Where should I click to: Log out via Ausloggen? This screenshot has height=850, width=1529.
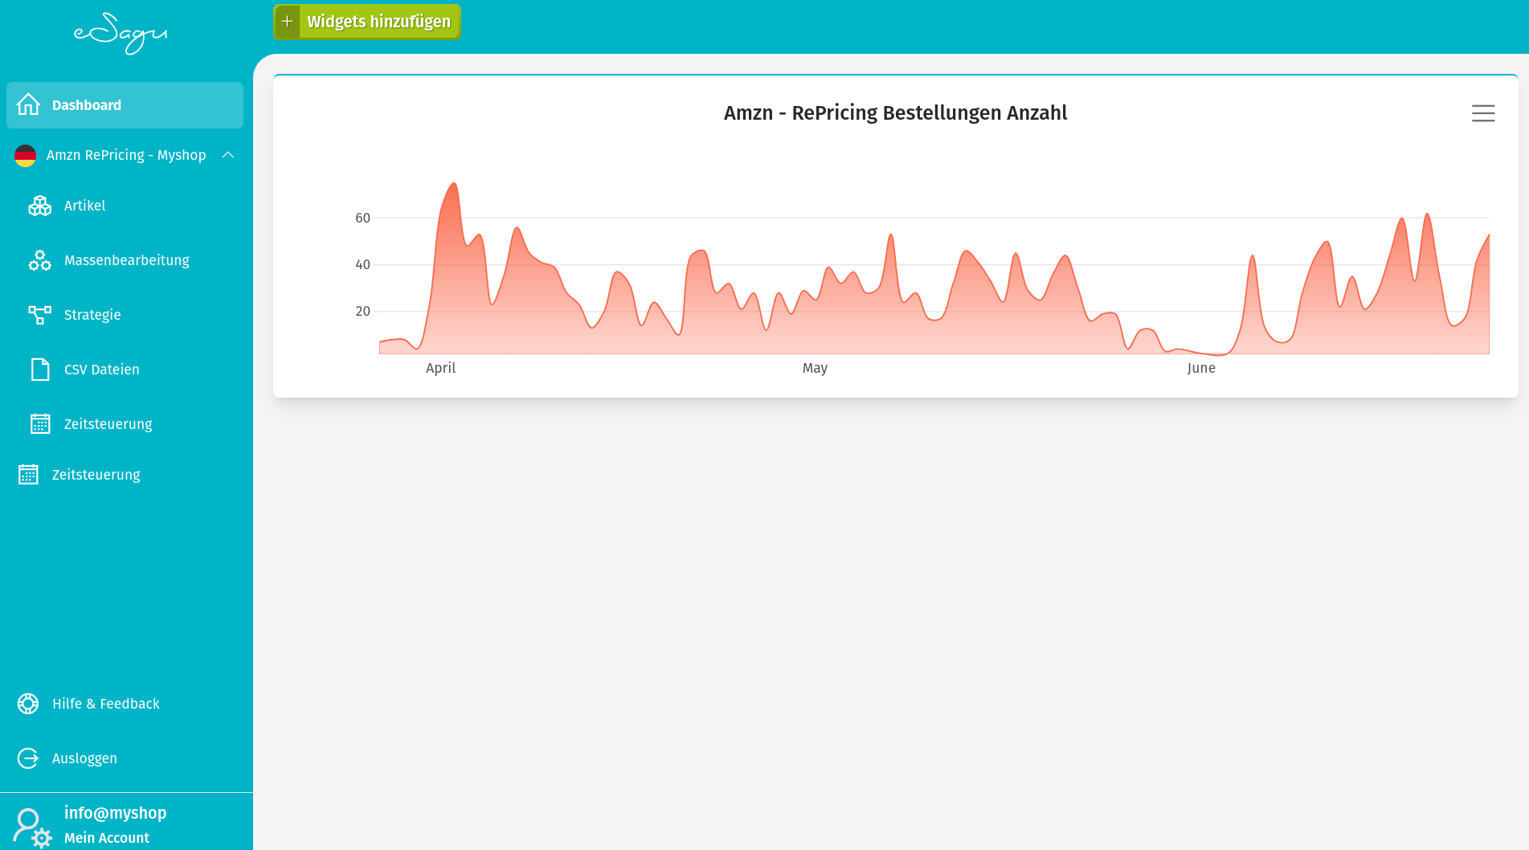(84, 758)
